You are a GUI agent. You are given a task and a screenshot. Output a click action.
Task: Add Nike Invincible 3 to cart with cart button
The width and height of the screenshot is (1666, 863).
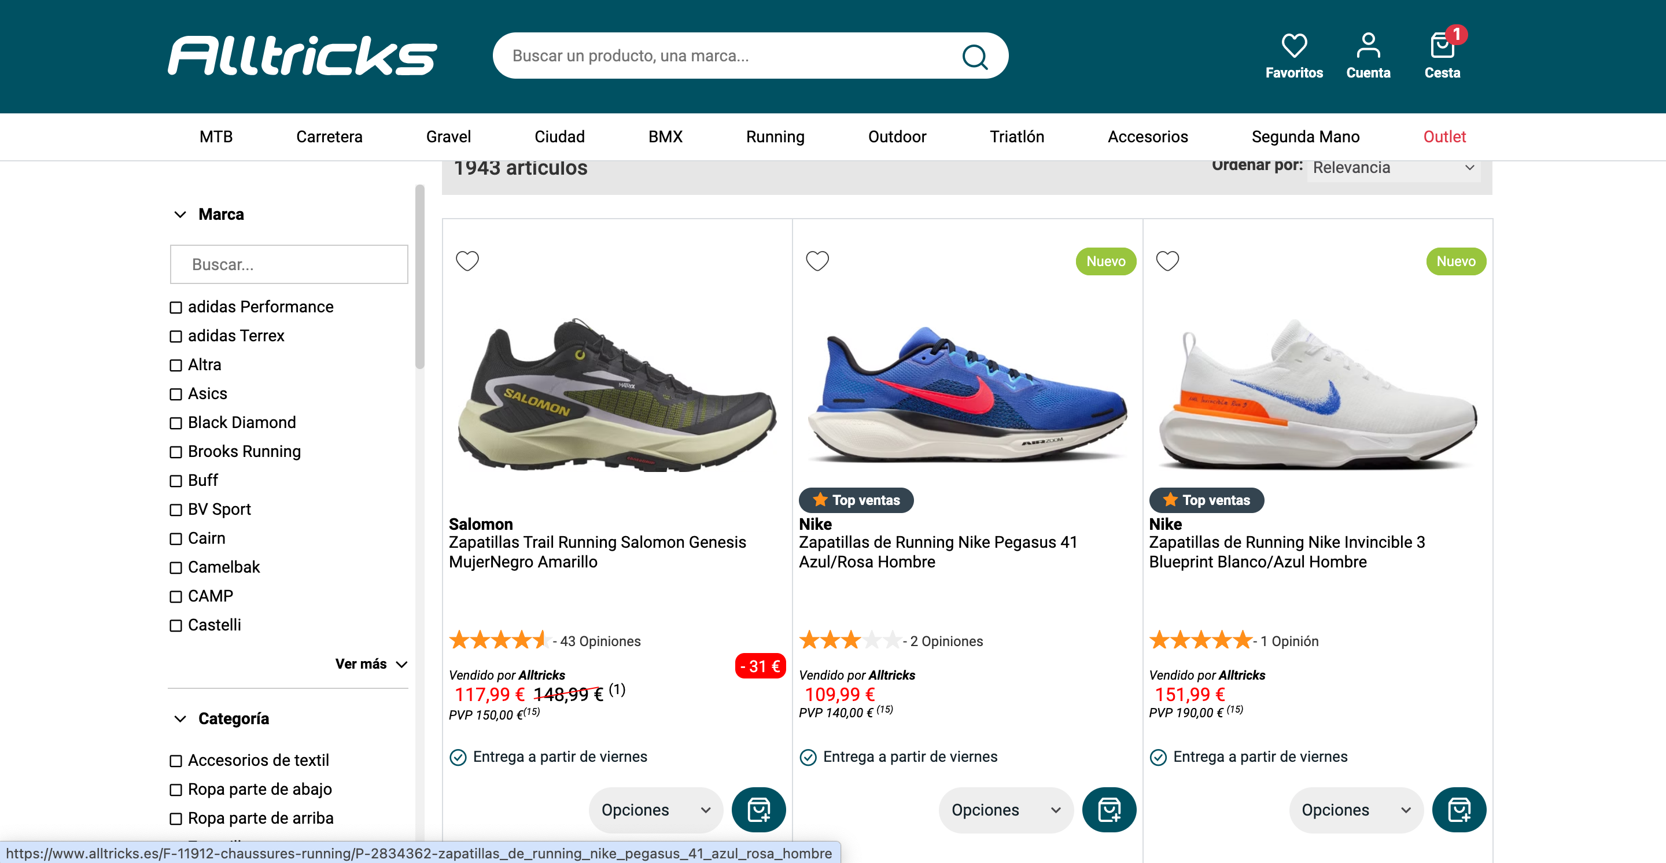[x=1458, y=809]
